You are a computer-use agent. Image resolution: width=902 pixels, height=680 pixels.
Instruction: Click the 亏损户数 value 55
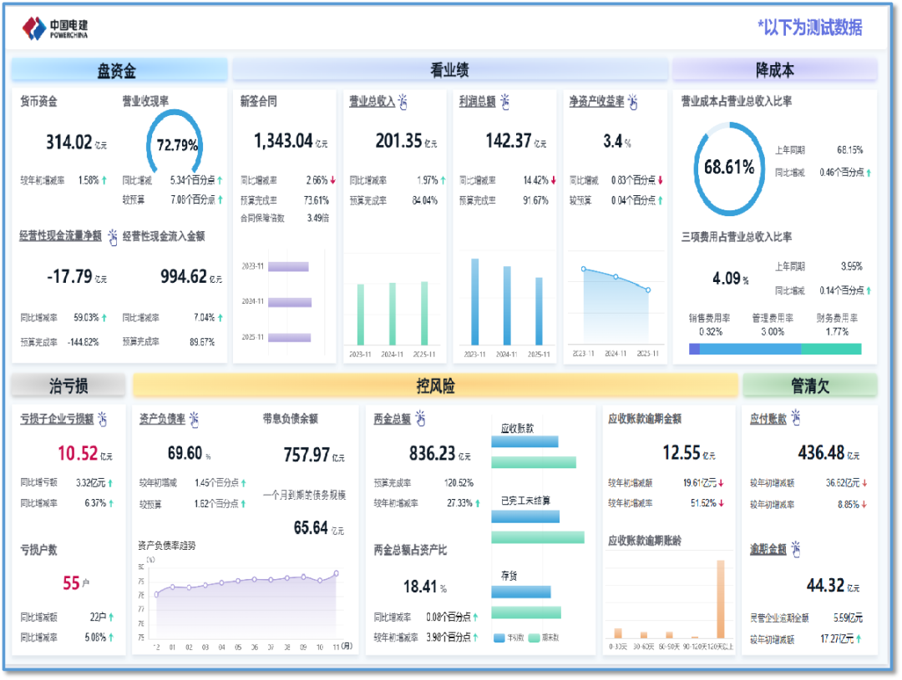pos(71,583)
